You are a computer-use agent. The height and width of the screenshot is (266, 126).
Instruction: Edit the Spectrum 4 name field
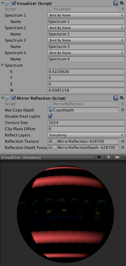(x=86, y=59)
